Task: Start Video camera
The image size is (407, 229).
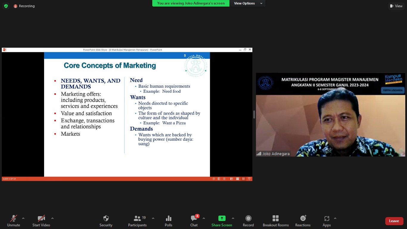Action: pyautogui.click(x=41, y=221)
